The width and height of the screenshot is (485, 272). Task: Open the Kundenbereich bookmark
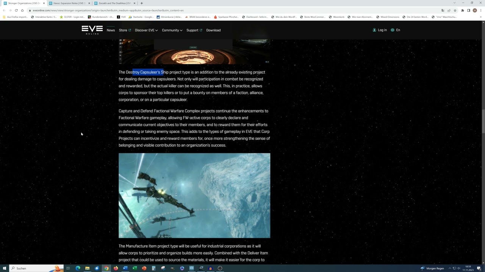pyautogui.click(x=100, y=17)
